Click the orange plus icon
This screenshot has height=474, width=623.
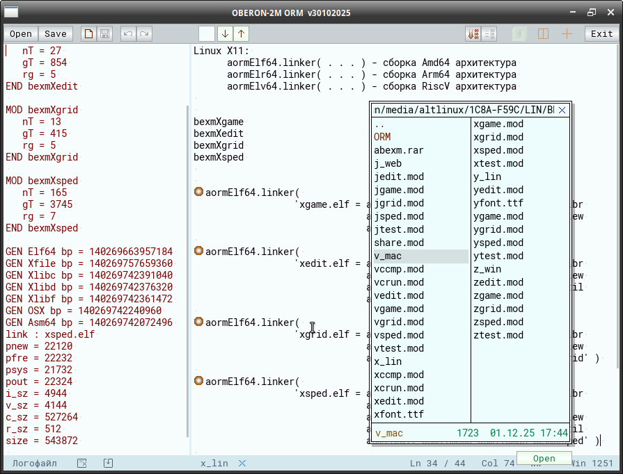pos(567,34)
